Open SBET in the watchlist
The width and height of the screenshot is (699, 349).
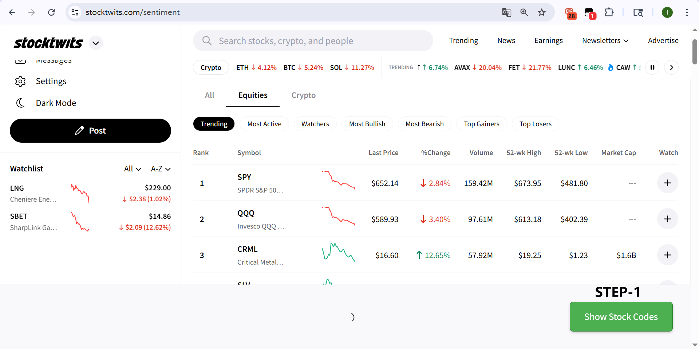click(x=90, y=222)
